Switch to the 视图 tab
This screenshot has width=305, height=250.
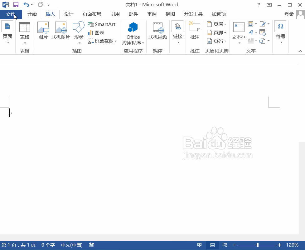click(170, 14)
